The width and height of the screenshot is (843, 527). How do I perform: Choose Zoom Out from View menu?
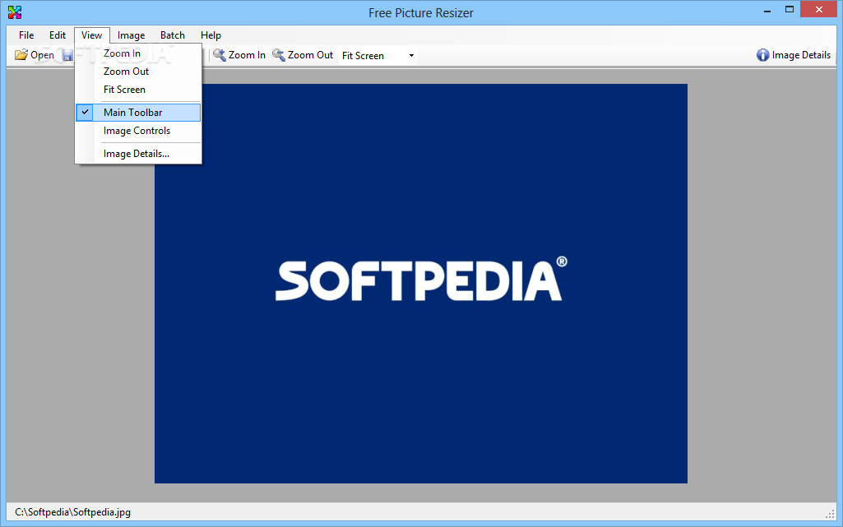click(x=138, y=72)
